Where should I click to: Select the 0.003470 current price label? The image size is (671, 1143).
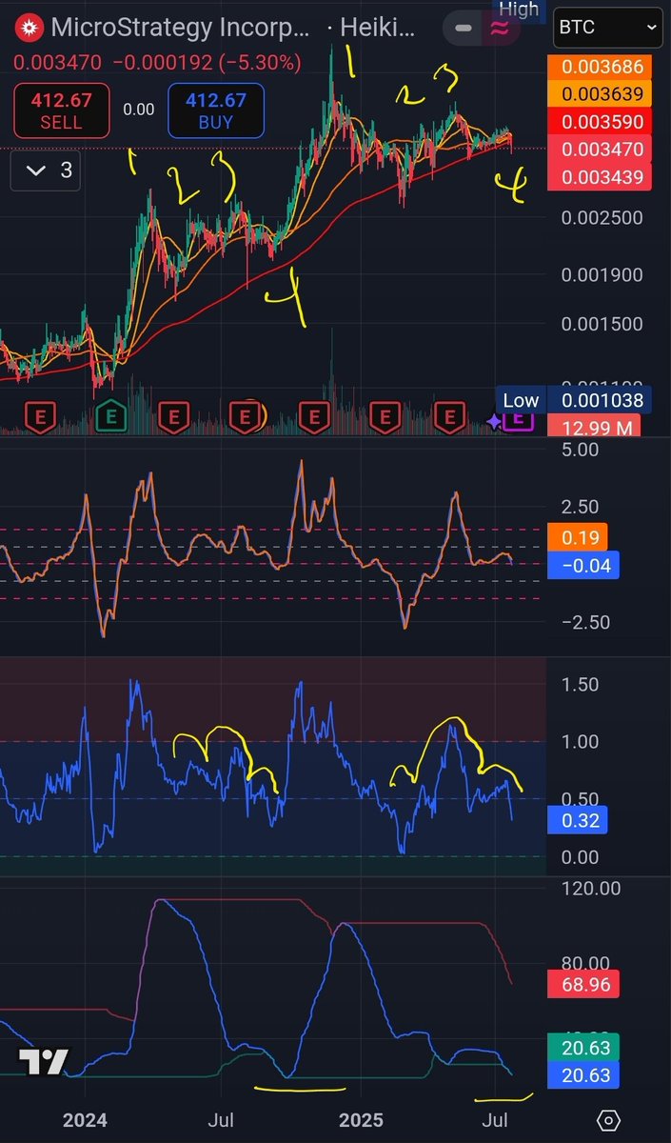[601, 150]
